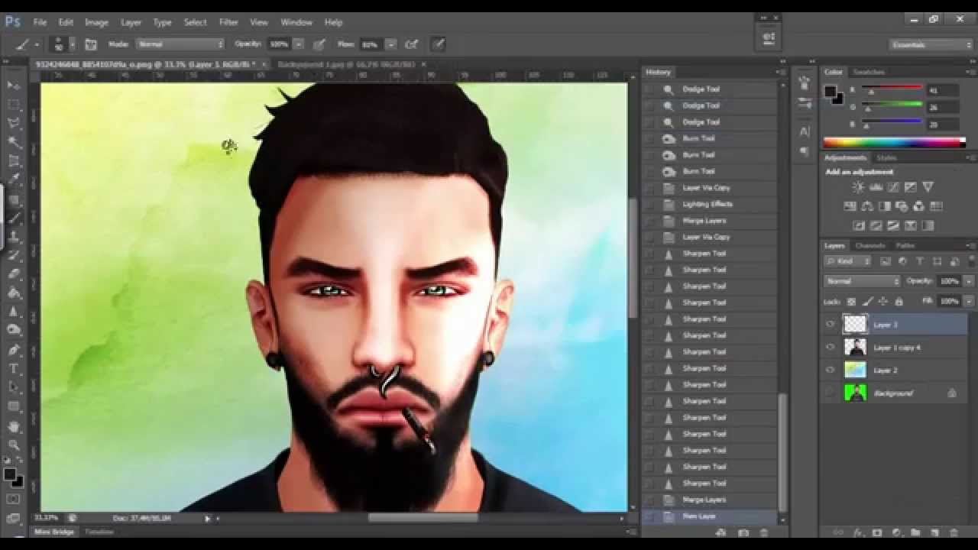This screenshot has height=550, width=978.
Task: Switch to the Channels tab
Action: [870, 246]
